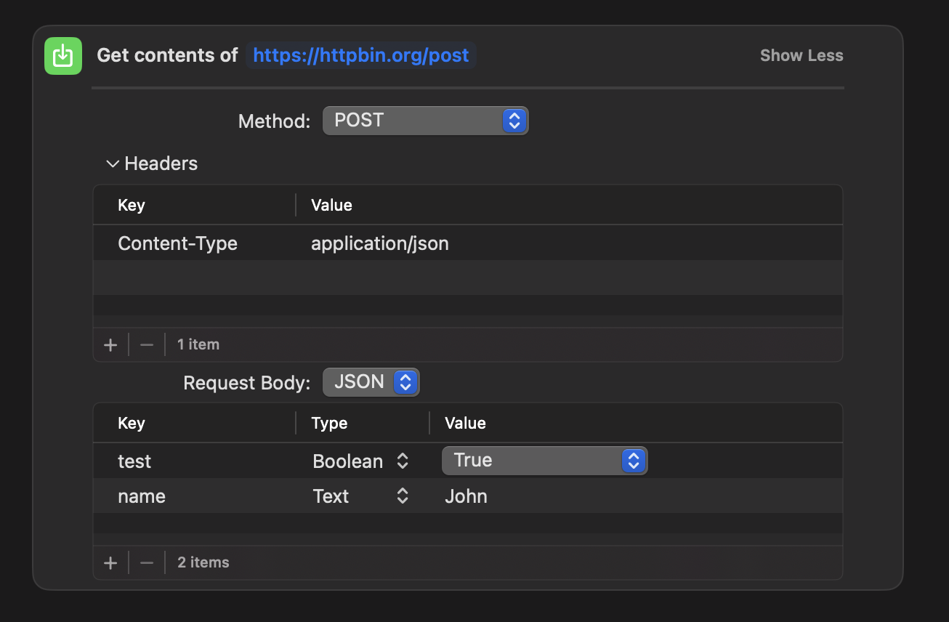Remove selected header with minus icon

tap(147, 344)
